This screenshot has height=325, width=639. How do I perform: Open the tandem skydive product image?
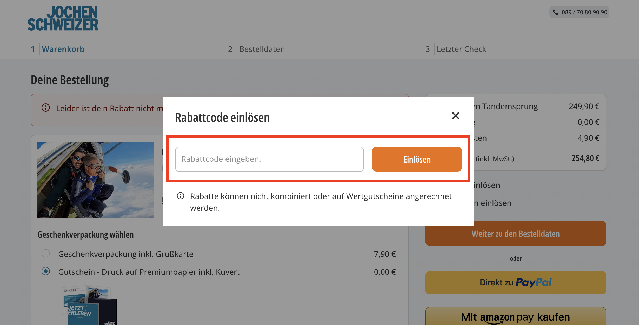(95, 180)
